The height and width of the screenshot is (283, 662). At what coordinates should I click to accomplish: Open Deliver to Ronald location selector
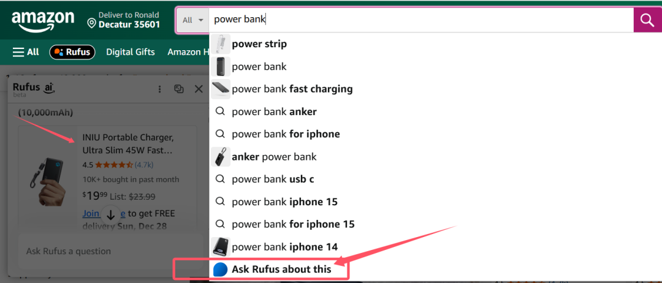[123, 20]
